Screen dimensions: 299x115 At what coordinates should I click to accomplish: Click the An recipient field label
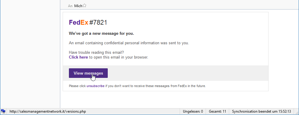(x=70, y=6)
